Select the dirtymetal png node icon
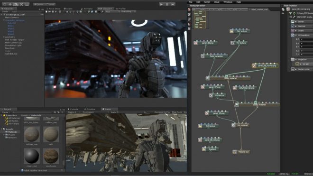Image resolution: width=313 pixels, height=176 pixels. [235, 88]
